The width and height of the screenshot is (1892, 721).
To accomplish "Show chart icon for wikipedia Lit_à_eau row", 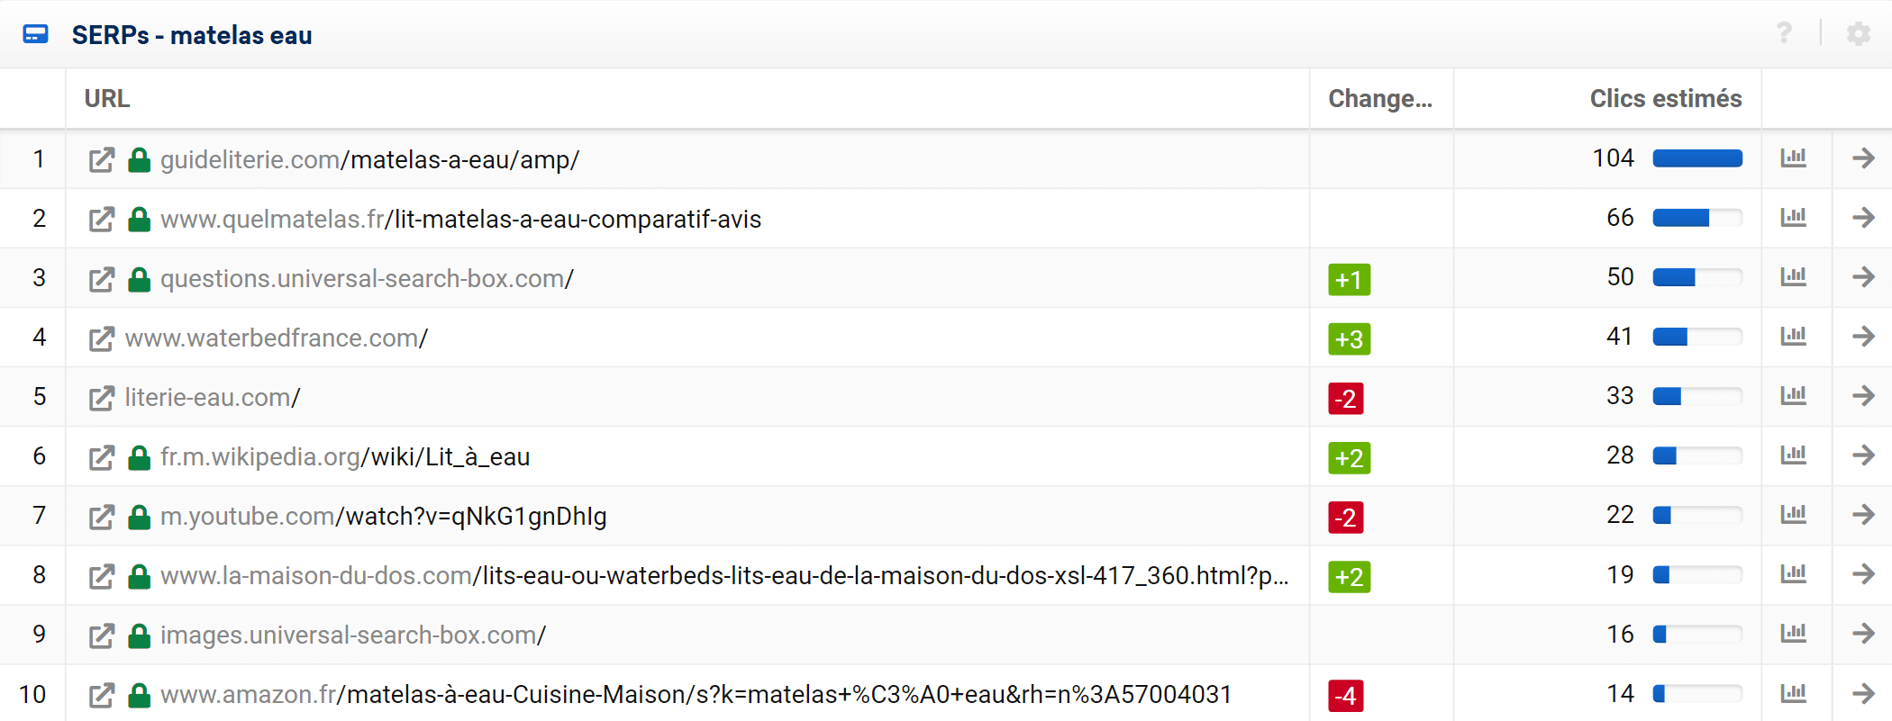I will [x=1794, y=455].
